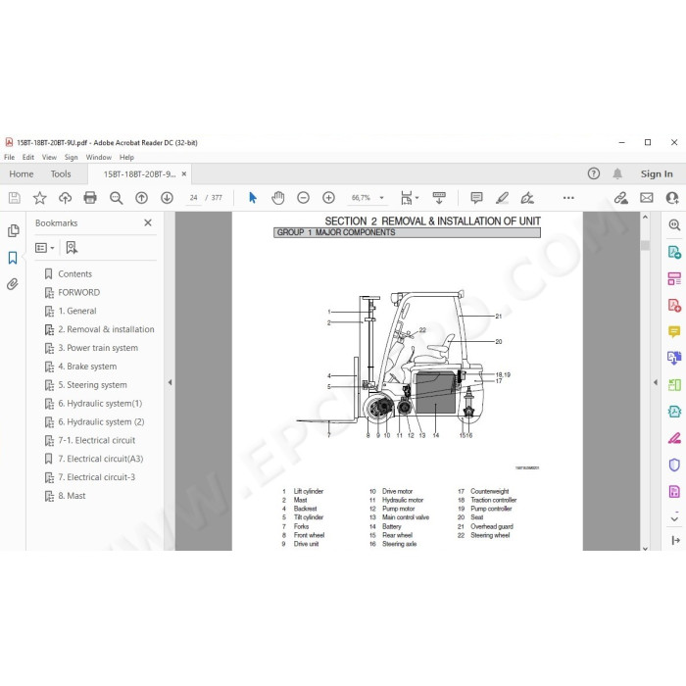Viewport: 686px width, 686px height.
Task: Go to the next page
Action: tap(167, 198)
